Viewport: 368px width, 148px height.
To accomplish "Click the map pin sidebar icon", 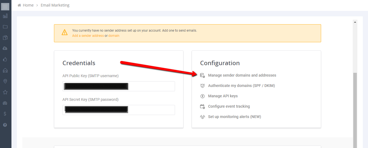I will click(x=5, y=81).
